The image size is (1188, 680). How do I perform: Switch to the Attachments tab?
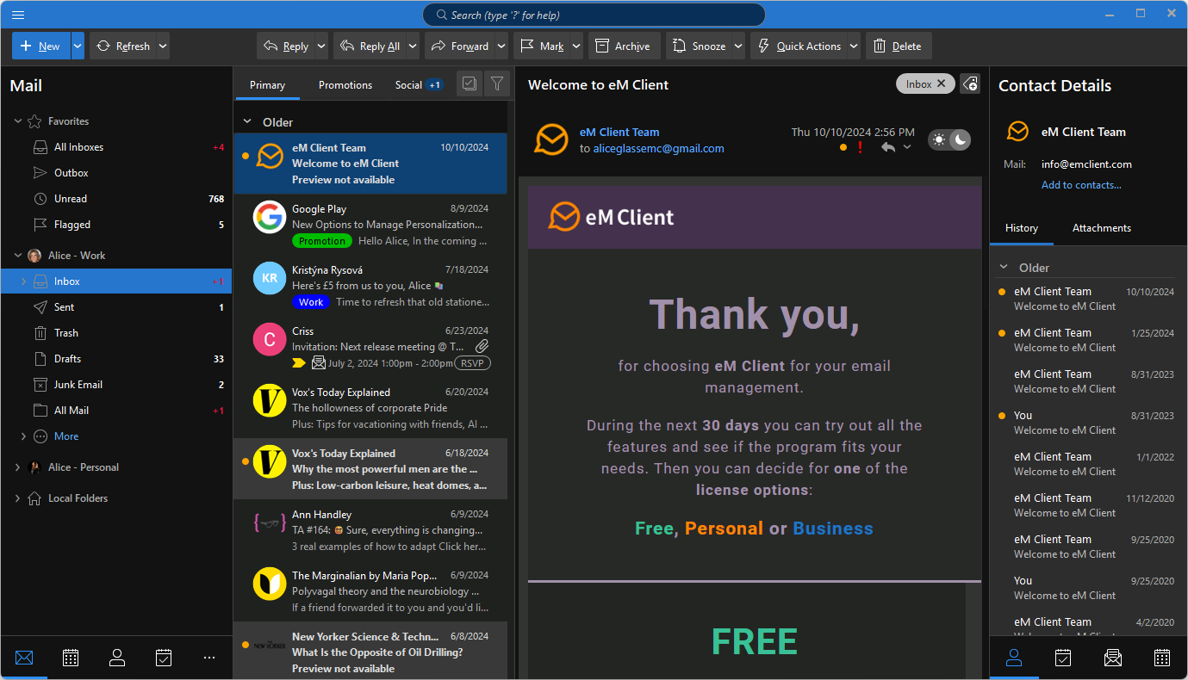pyautogui.click(x=1101, y=228)
